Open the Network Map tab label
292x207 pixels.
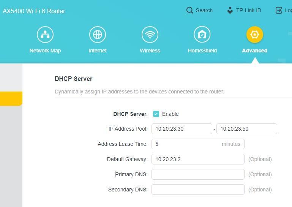[45, 51]
